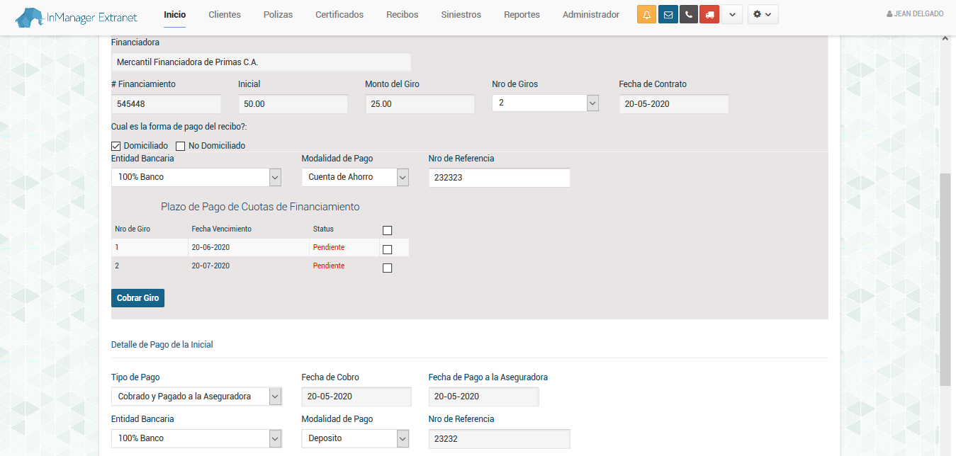Image resolution: width=956 pixels, height=456 pixels.
Task: Uncheck the Domiciliado checkbox
Action: 116,146
